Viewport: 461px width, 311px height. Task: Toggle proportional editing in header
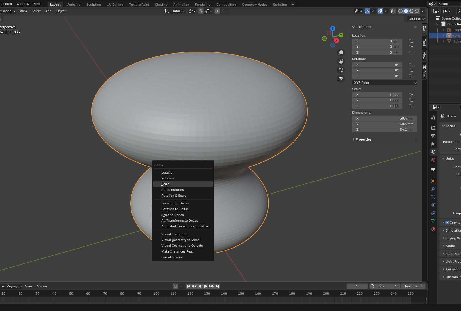[x=217, y=11]
